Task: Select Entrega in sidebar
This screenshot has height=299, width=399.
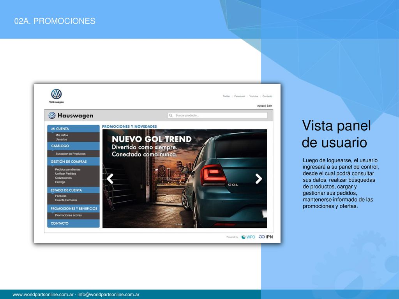Action: coord(60,182)
